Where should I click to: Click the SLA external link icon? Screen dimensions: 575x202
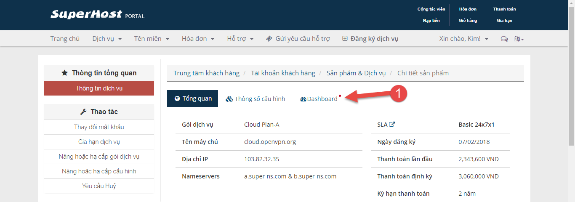pyautogui.click(x=392, y=124)
